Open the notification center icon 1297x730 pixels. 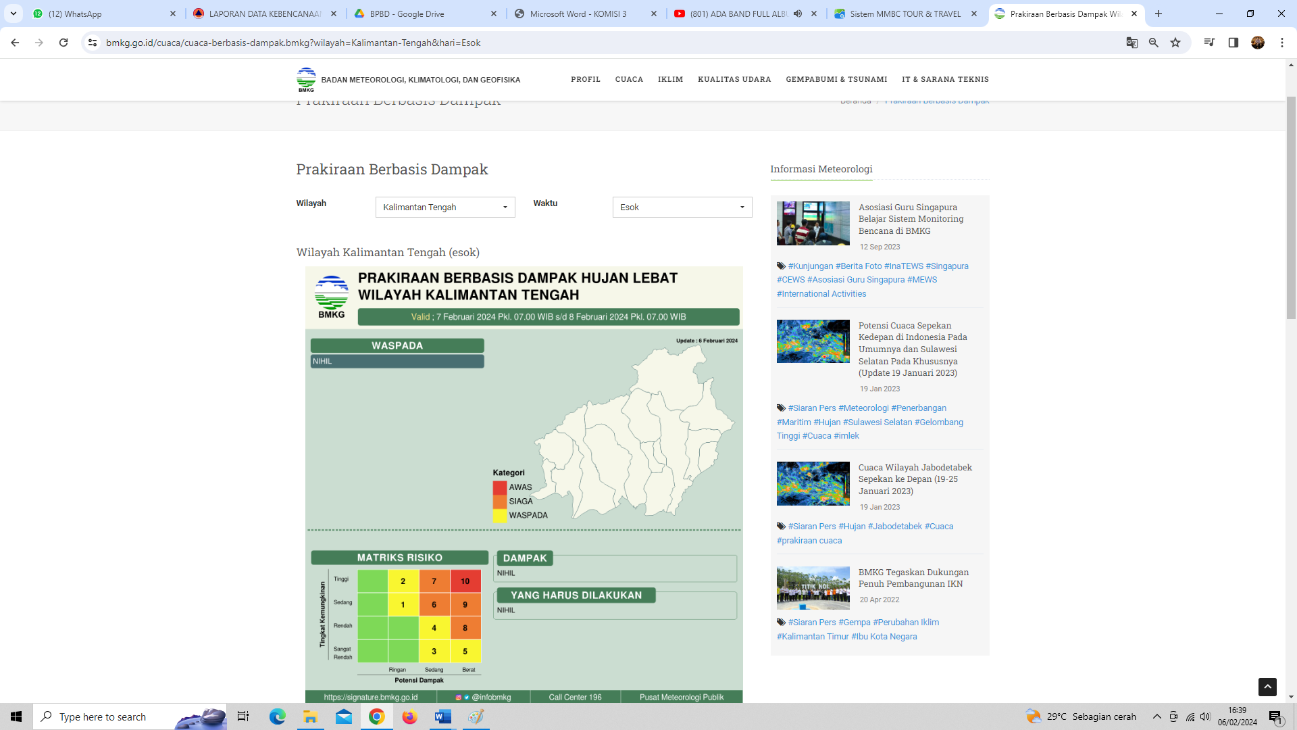[x=1276, y=716]
